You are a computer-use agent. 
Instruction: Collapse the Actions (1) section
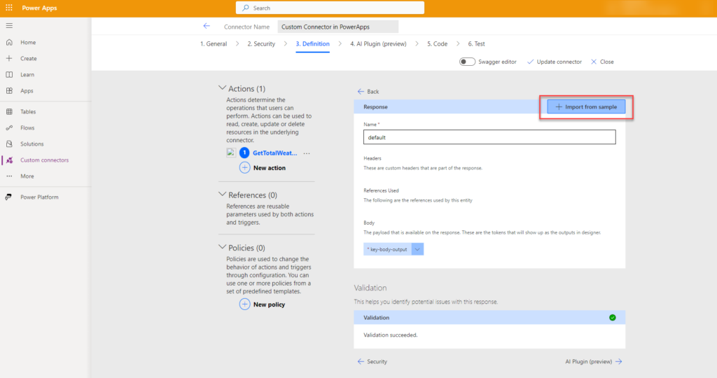223,89
